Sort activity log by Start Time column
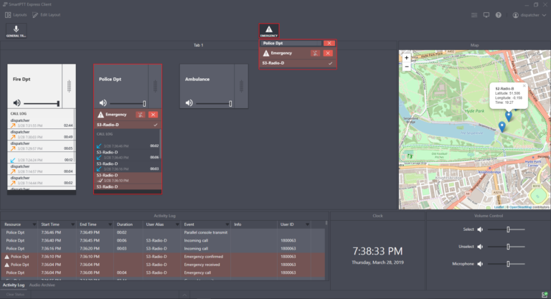The image size is (551, 299). [50, 224]
